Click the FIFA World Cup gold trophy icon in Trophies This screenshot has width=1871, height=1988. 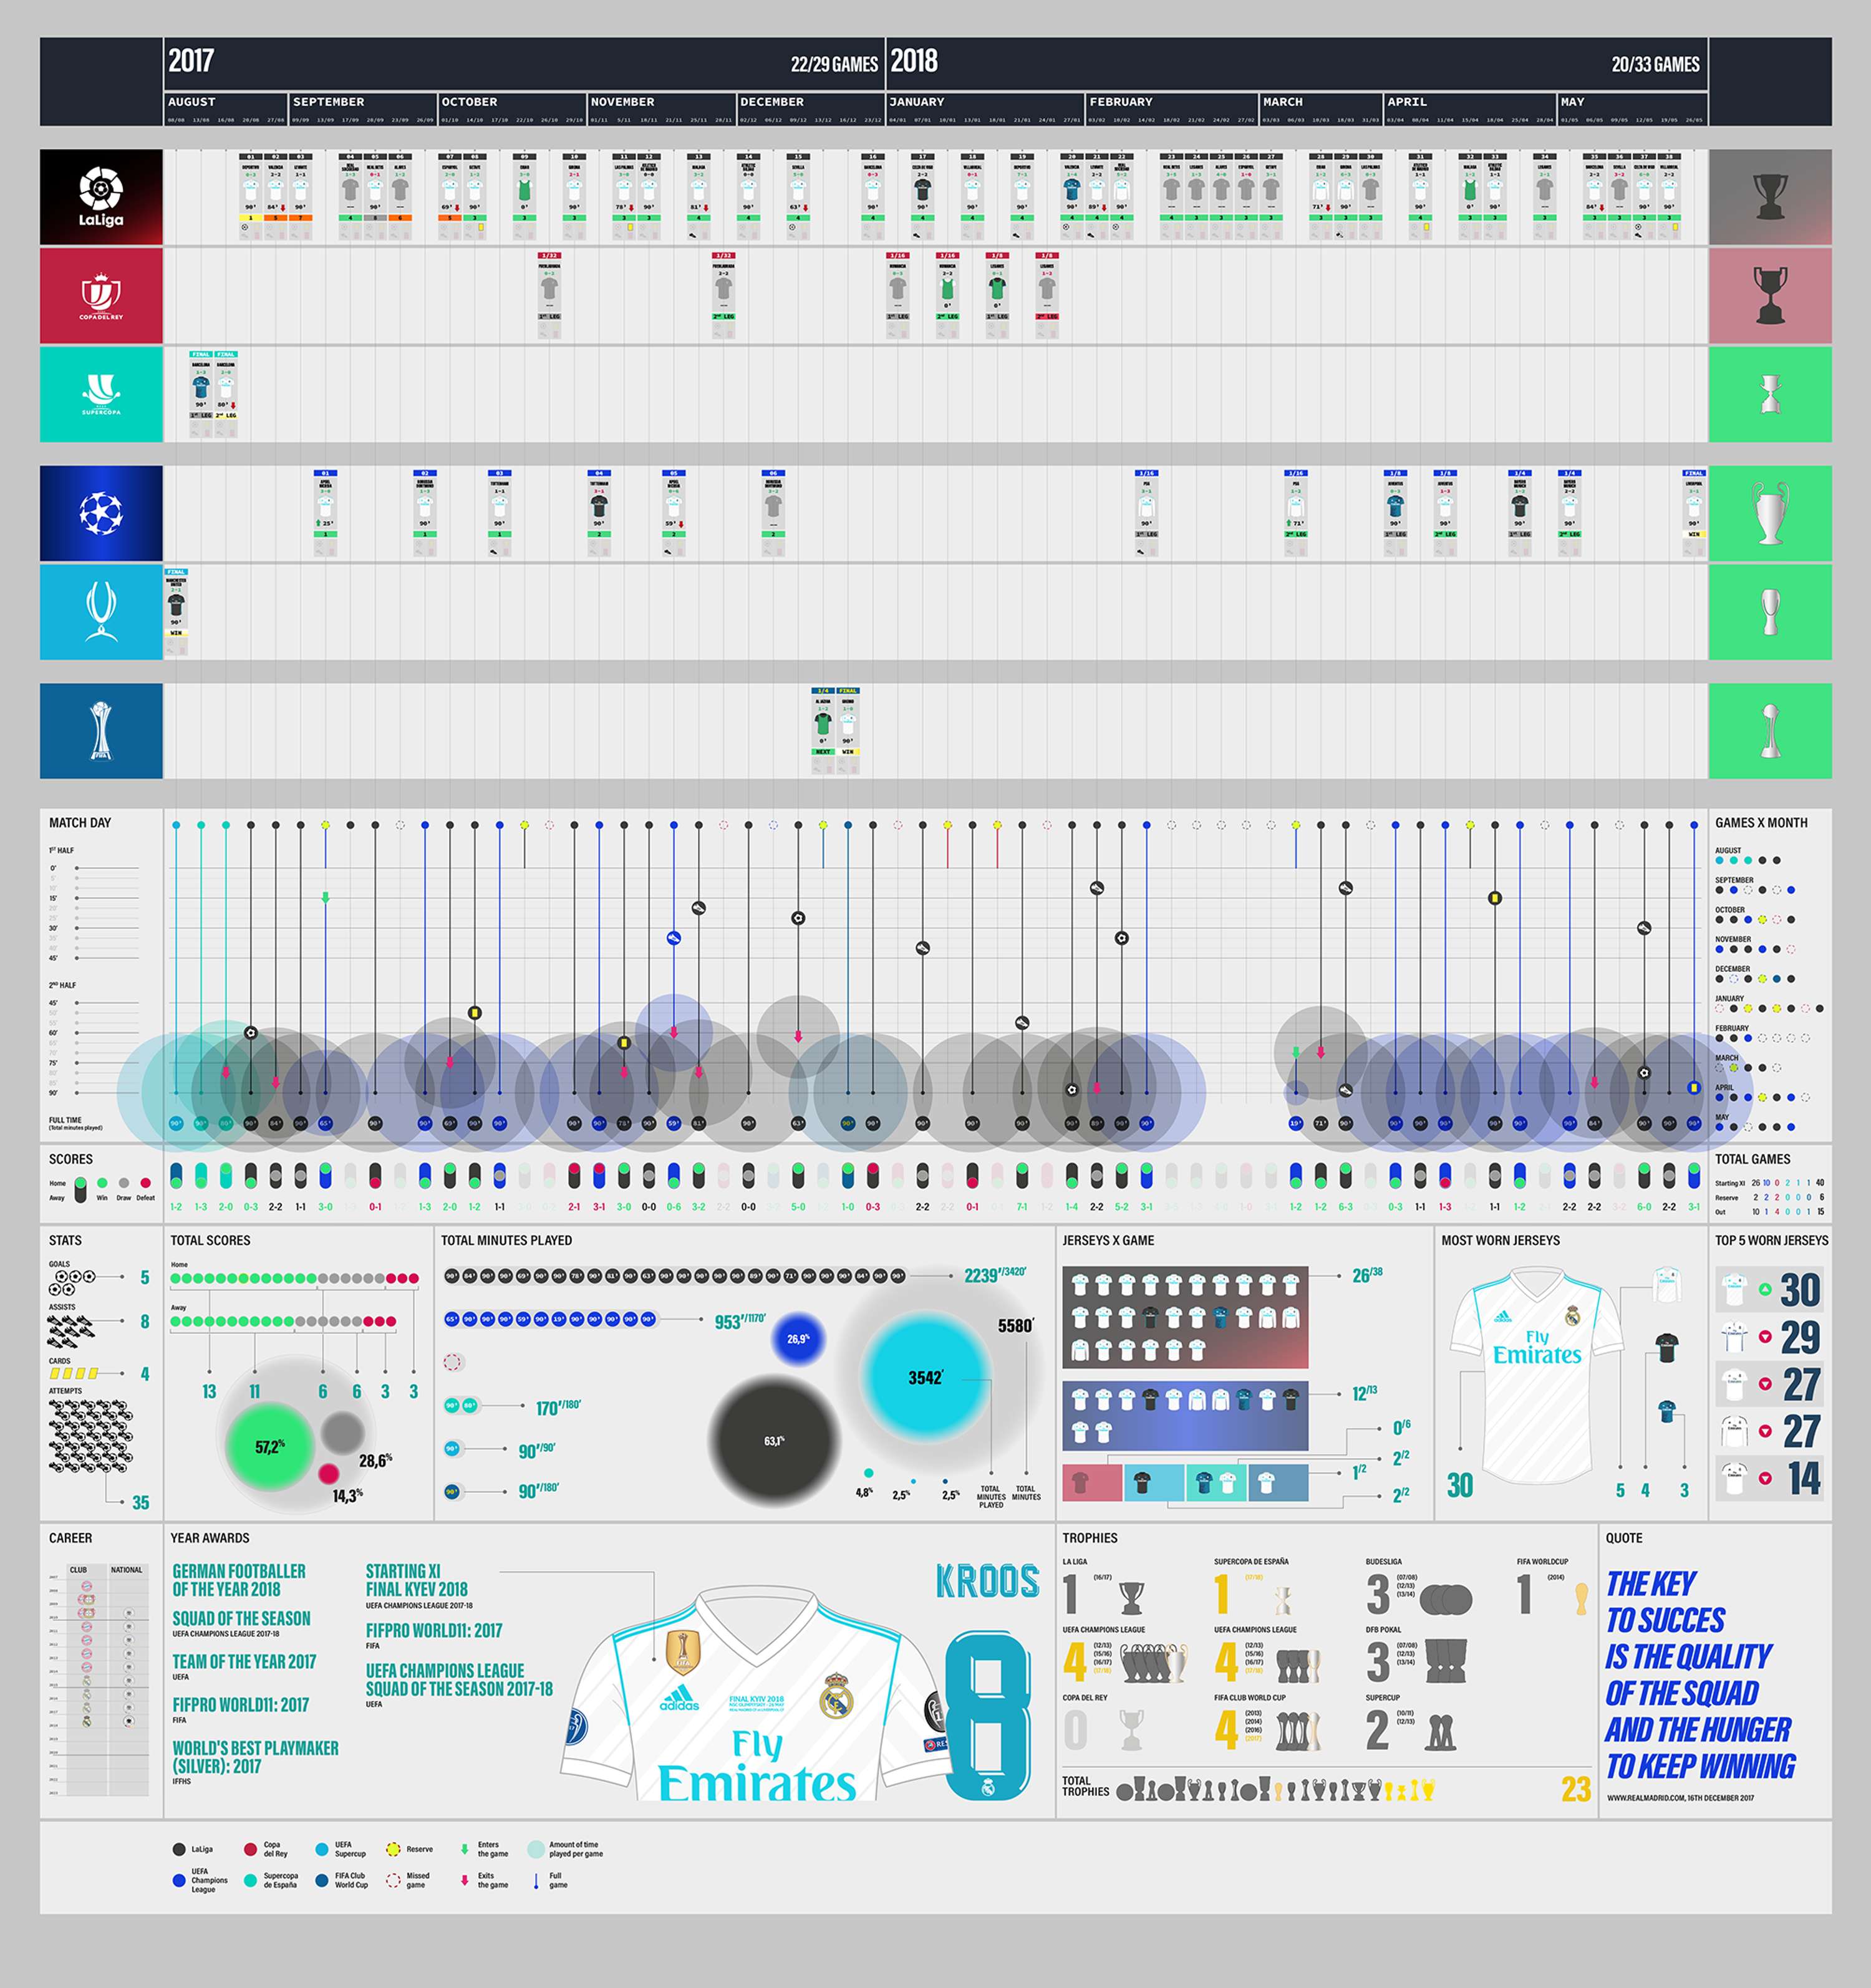tap(1582, 1598)
